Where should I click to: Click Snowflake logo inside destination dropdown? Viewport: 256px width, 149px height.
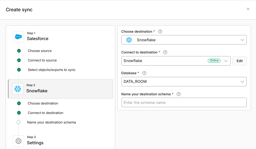(129, 40)
